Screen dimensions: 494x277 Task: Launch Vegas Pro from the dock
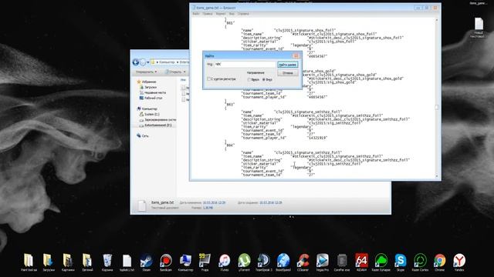click(323, 261)
